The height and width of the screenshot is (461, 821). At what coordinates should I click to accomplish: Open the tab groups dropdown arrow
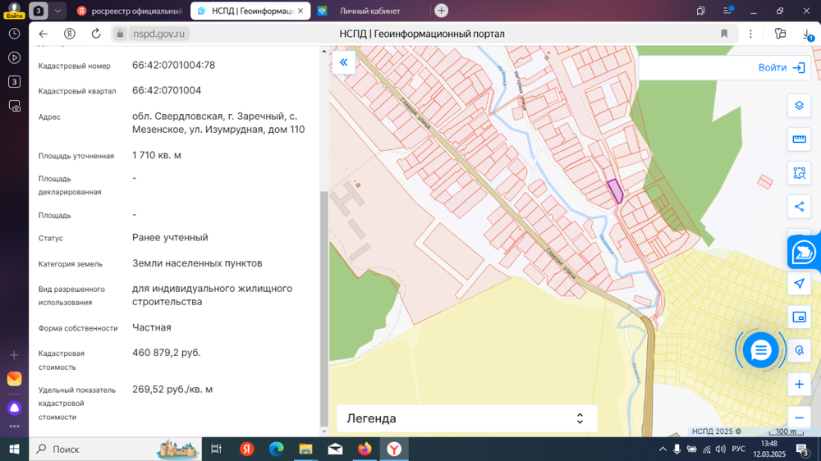[x=57, y=11]
